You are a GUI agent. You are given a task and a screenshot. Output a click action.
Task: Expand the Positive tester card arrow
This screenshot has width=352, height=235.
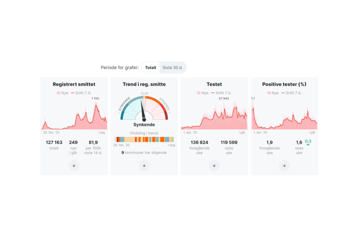pyautogui.click(x=284, y=165)
